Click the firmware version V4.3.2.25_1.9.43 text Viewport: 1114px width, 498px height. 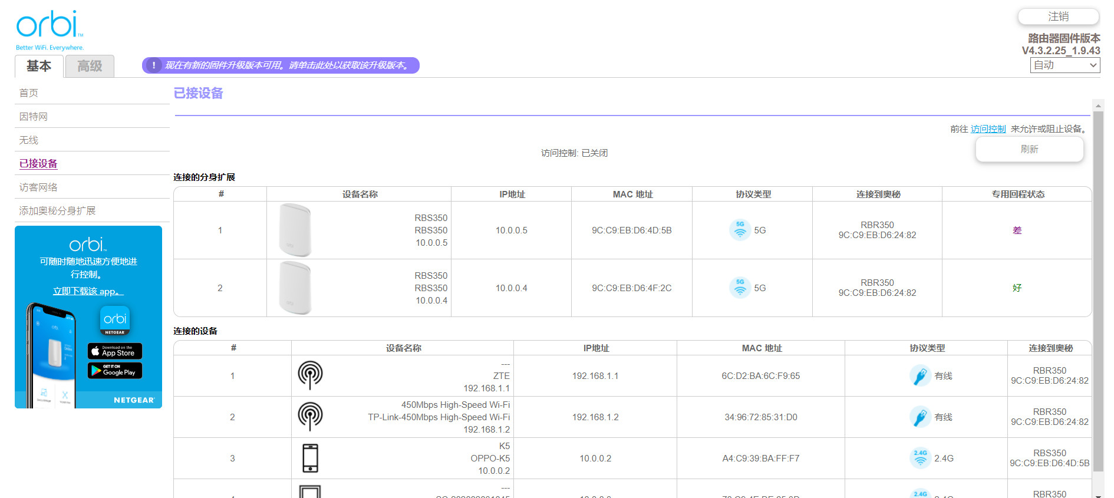1061,51
